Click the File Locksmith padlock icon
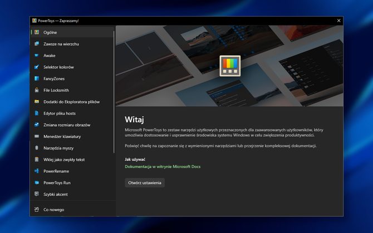The image size is (373, 233). (37, 90)
